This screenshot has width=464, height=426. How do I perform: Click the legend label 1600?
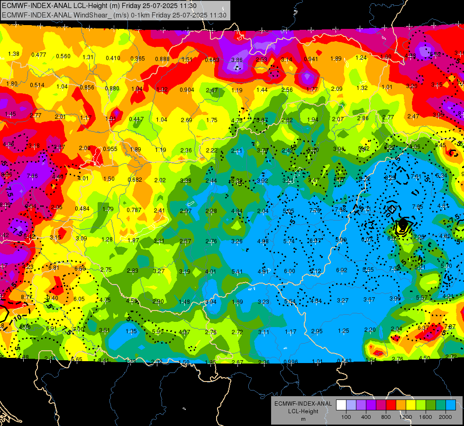coord(426,417)
